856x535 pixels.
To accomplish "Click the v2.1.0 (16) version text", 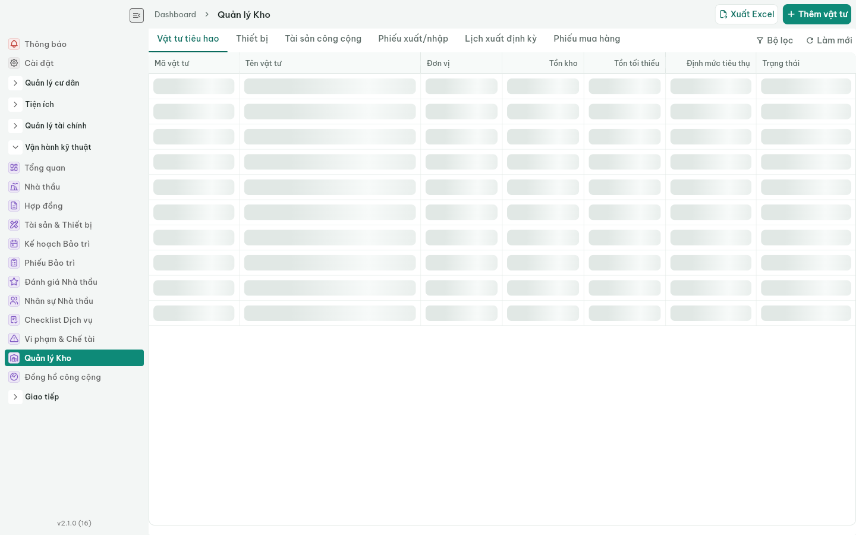I will point(74,523).
